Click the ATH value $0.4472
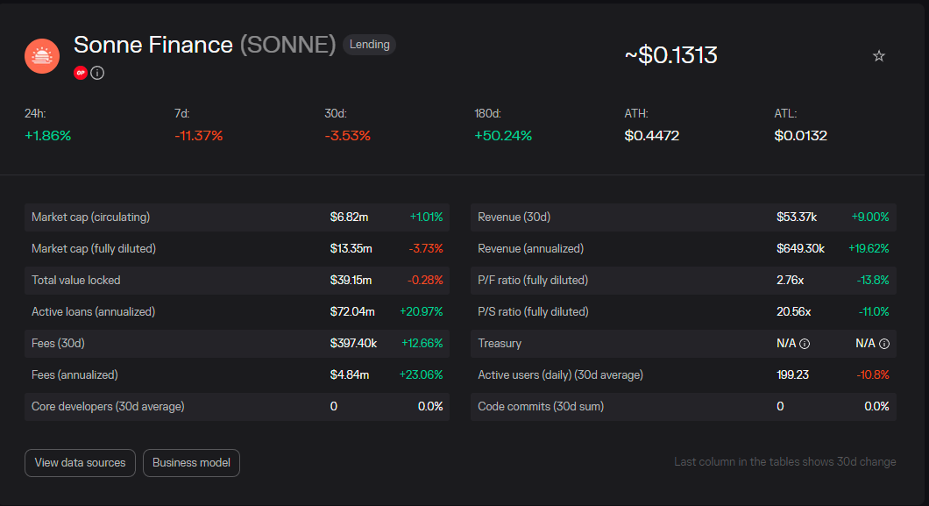This screenshot has width=929, height=506. point(652,136)
